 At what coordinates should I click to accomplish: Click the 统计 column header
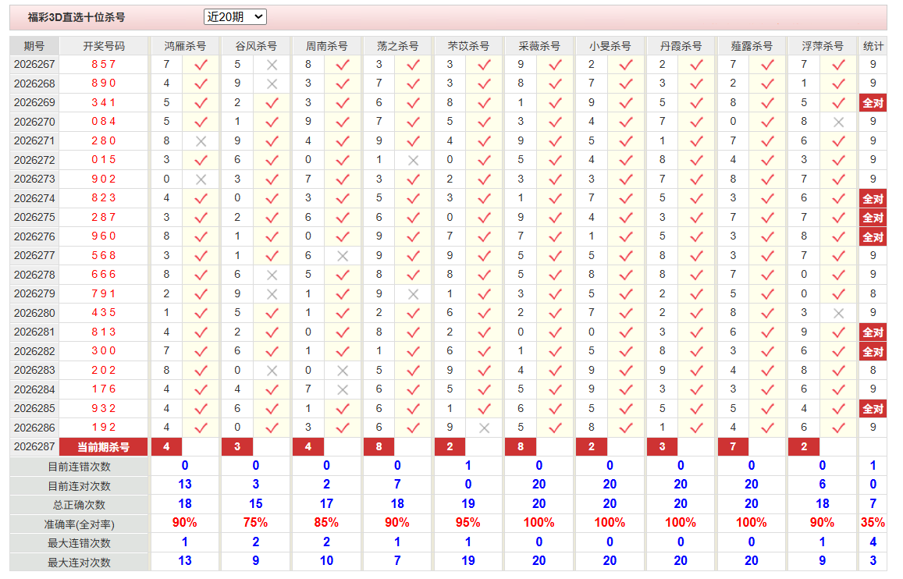point(873,46)
